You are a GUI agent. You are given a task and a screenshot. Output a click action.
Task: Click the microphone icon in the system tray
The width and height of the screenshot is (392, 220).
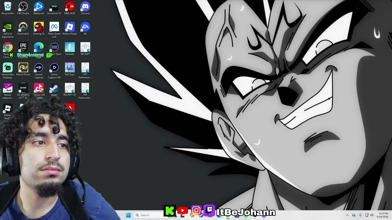[360, 215]
